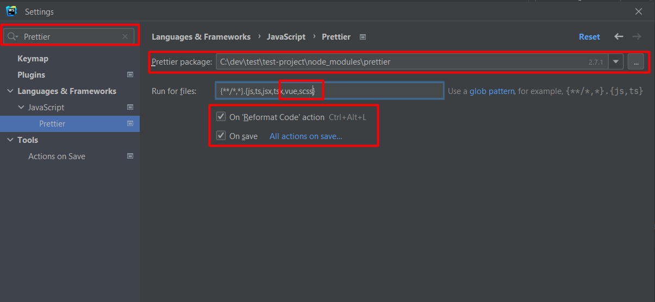
Task: Uncheck the On save checkbox
Action: click(221, 136)
